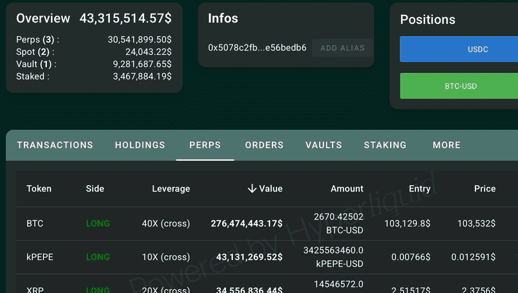Sort by the Leverage column header
This screenshot has height=293, width=518.
tap(171, 188)
